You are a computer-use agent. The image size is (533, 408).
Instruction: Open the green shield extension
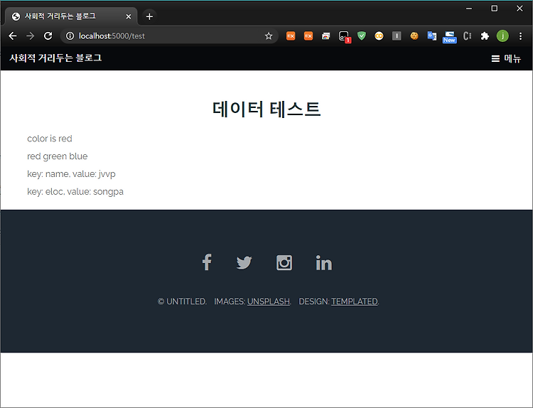362,36
